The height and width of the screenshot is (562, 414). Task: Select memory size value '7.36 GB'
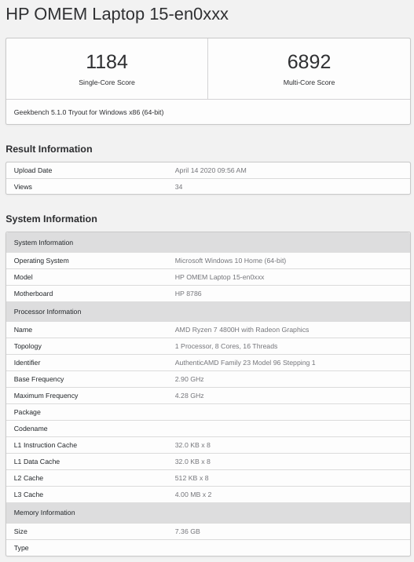click(x=187, y=531)
